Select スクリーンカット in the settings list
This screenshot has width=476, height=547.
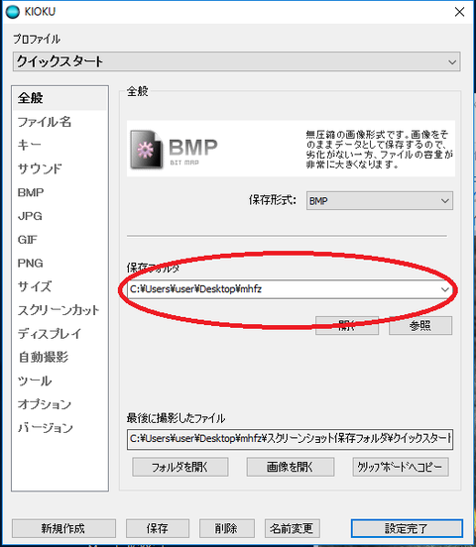coord(59,310)
